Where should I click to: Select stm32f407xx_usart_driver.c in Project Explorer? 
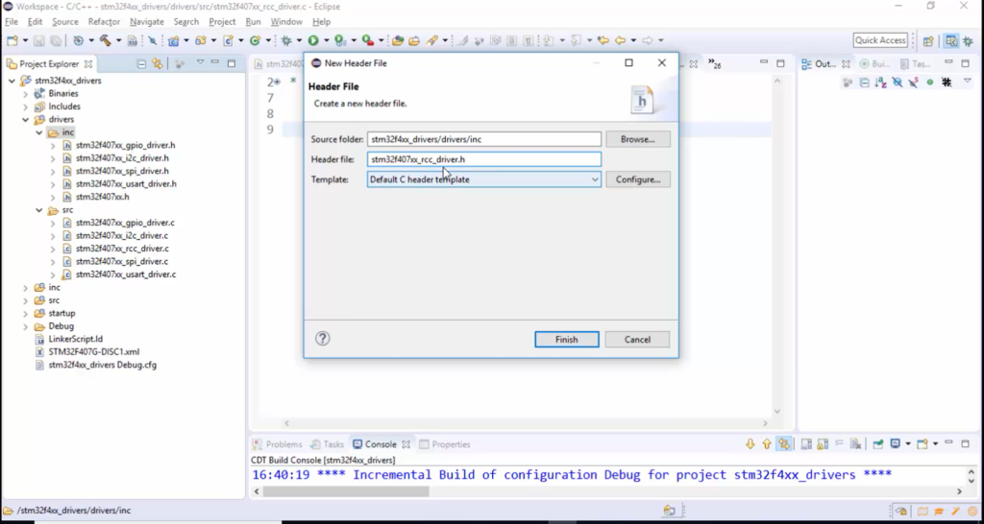click(x=126, y=274)
